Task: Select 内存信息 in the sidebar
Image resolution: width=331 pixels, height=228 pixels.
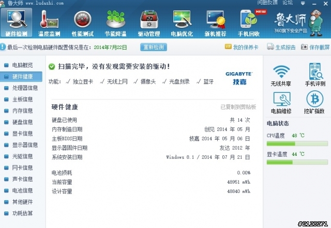Action: pos(21,110)
